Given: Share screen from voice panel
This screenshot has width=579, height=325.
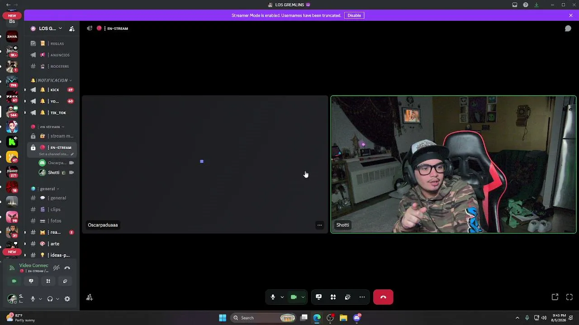Looking at the screenshot, I should (31, 281).
